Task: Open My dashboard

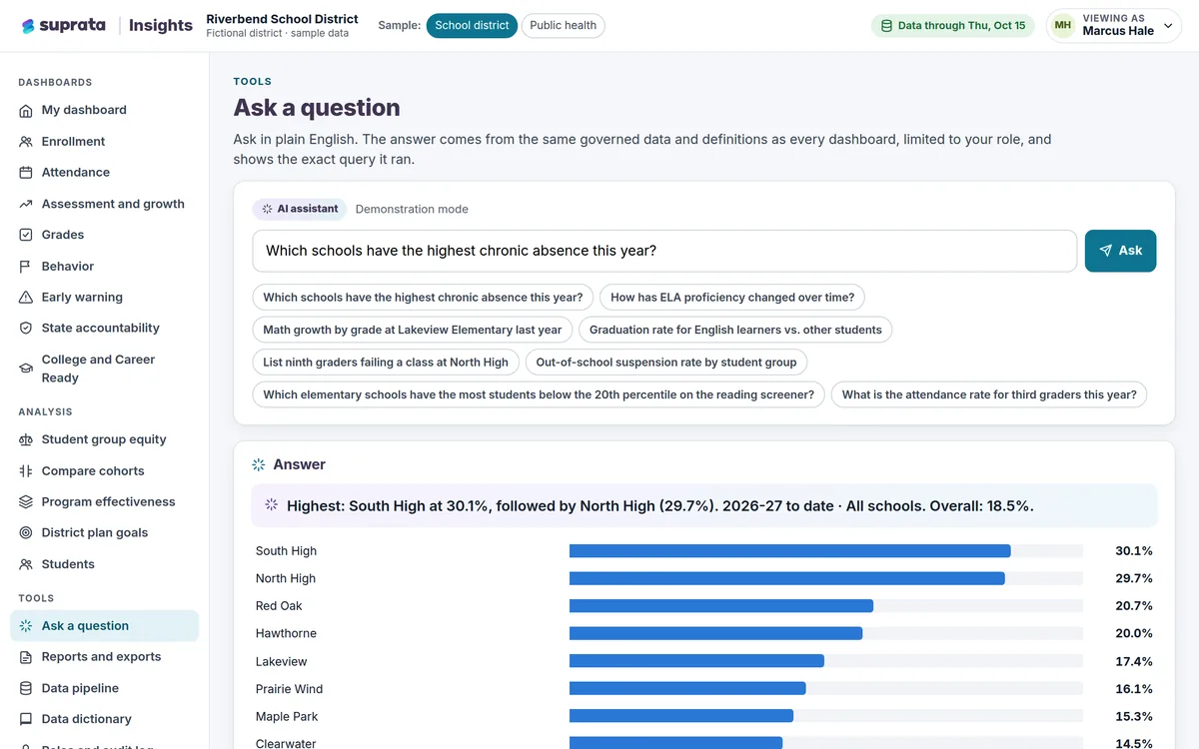Action: 104,110
